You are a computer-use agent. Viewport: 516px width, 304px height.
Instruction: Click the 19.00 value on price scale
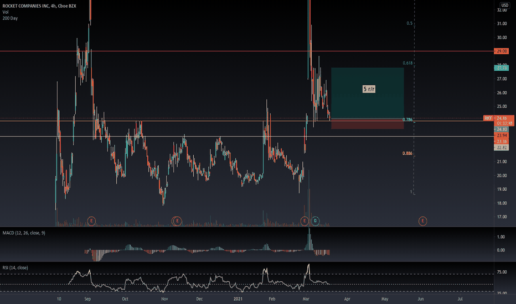(502, 189)
